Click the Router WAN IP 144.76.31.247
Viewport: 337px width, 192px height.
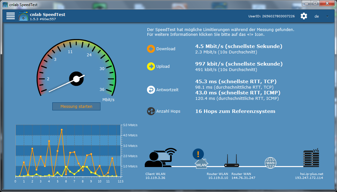coord(243,178)
